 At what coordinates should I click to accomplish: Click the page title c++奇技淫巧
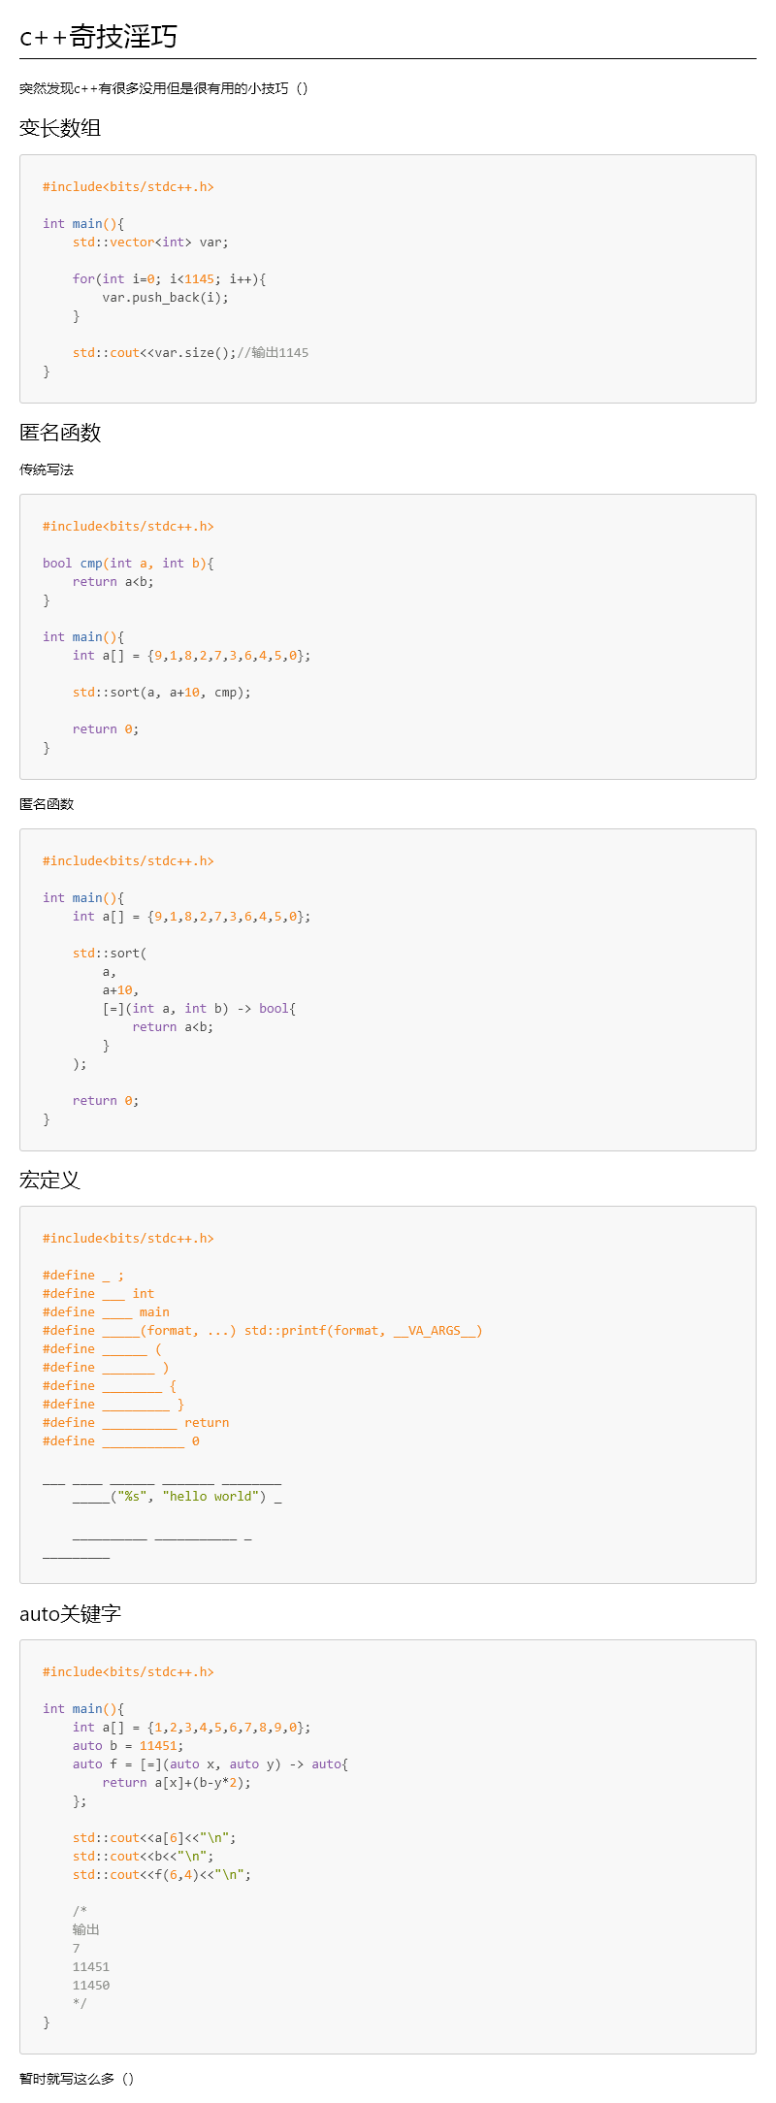click(x=98, y=37)
